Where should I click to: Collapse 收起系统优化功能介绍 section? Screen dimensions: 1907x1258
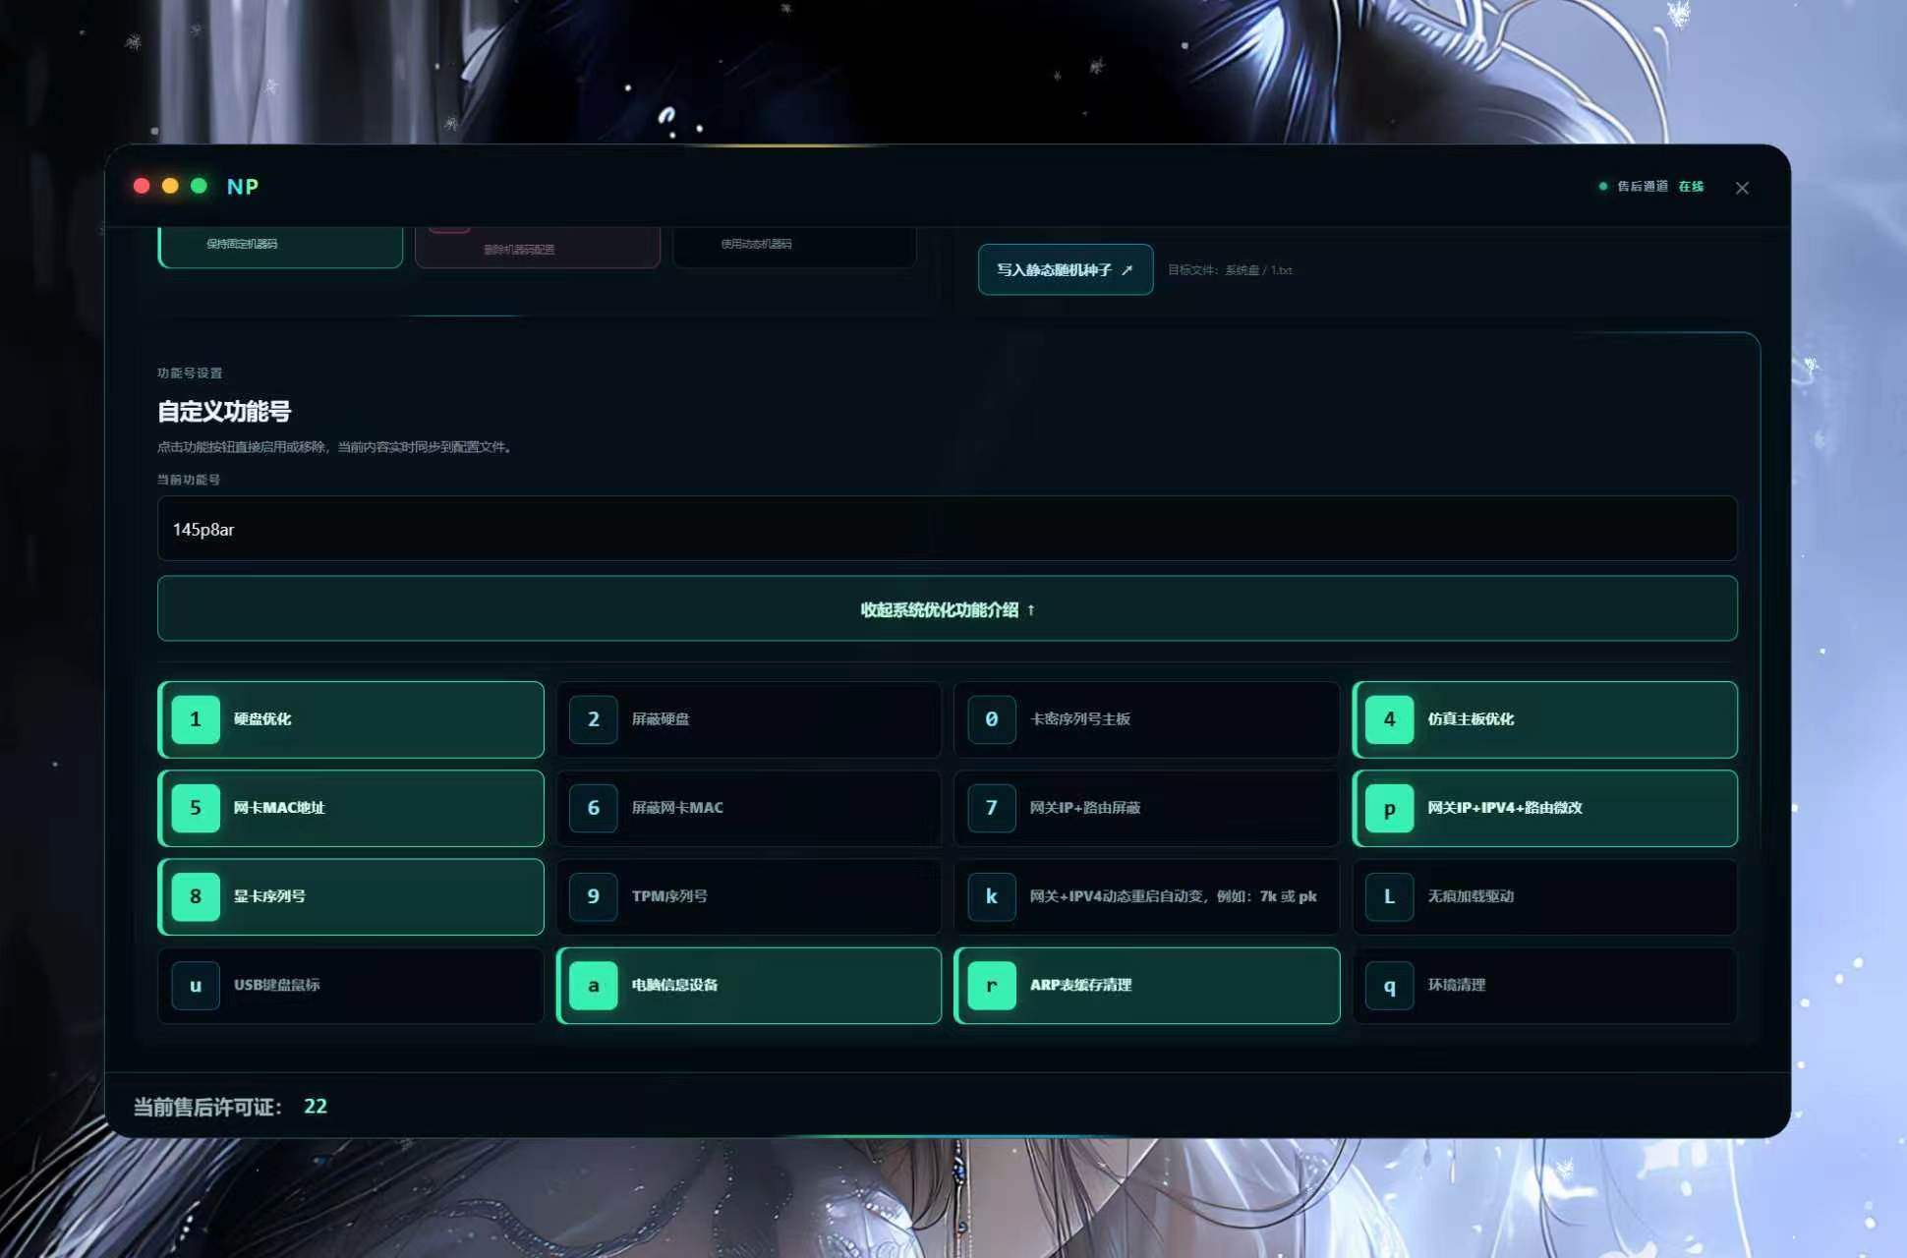pos(948,609)
